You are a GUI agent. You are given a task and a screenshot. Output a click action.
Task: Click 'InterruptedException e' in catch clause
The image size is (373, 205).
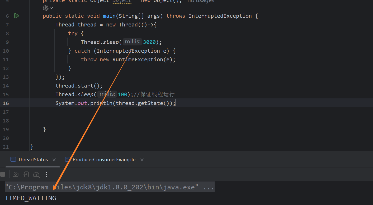[x=131, y=51]
